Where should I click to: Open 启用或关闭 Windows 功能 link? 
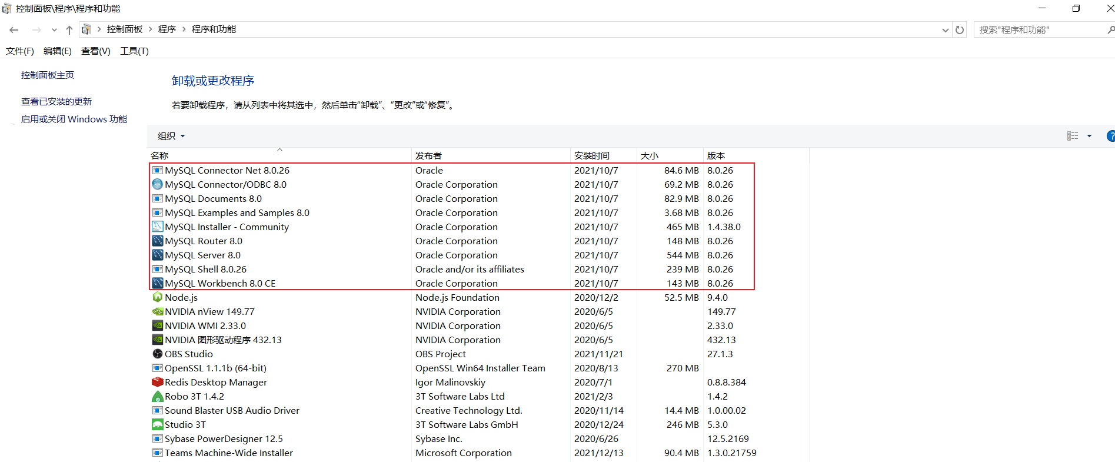click(x=74, y=119)
